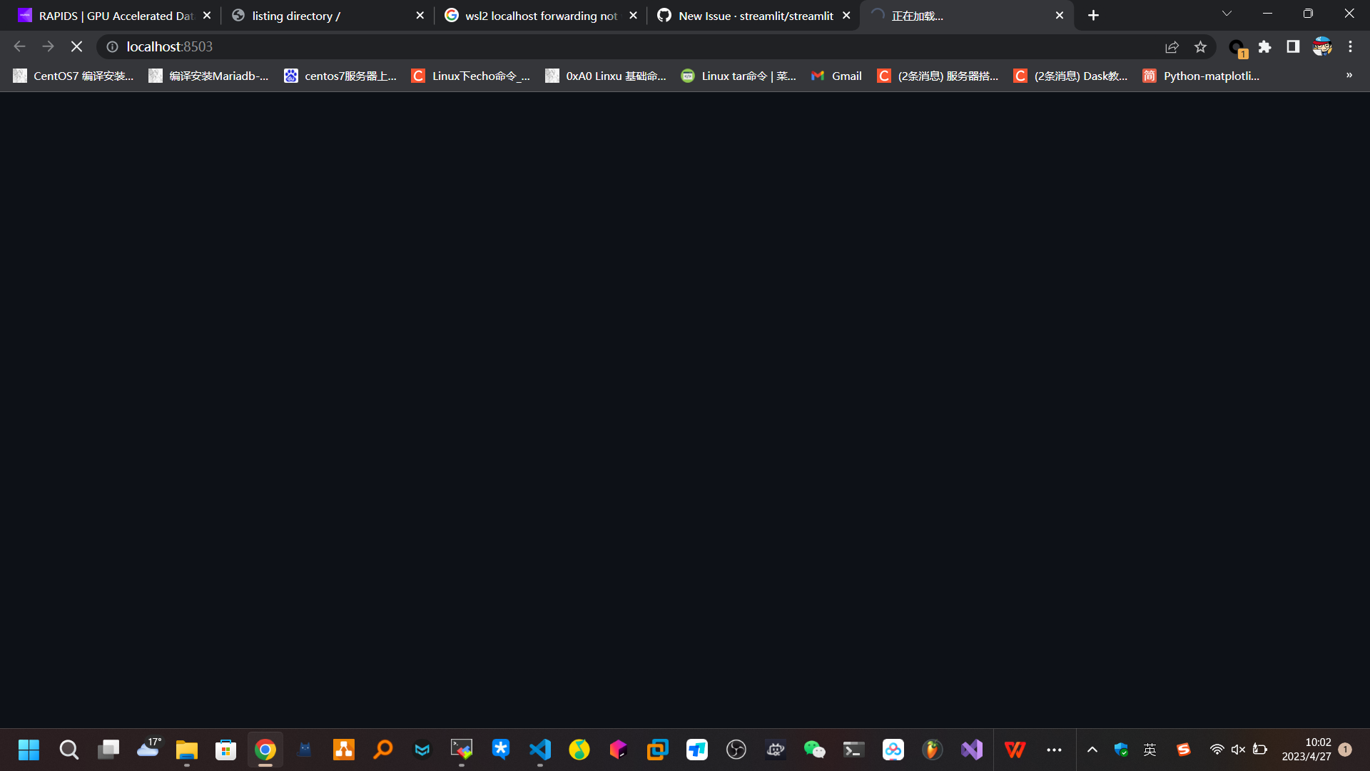
Task: Open taskbar Search
Action: (68, 750)
